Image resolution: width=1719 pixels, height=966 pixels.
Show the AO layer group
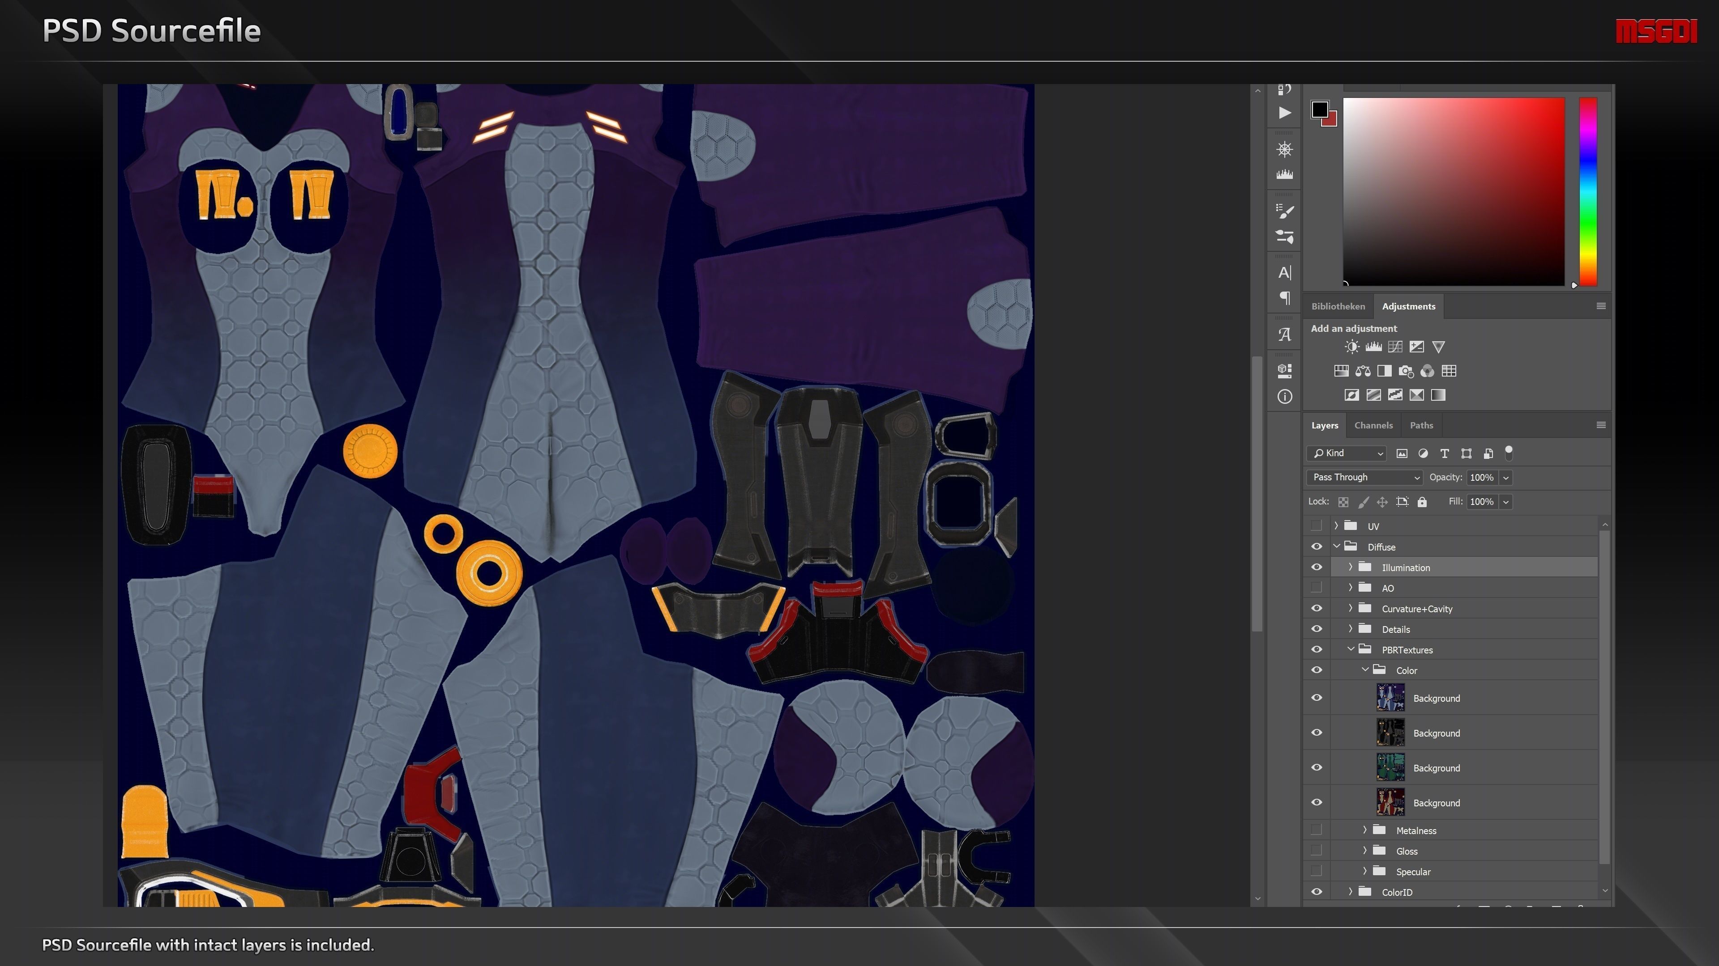1317,588
